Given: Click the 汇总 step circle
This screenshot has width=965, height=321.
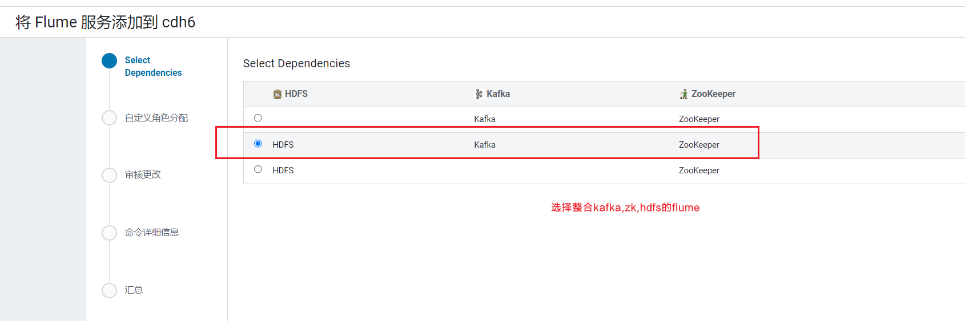Looking at the screenshot, I should point(109,290).
